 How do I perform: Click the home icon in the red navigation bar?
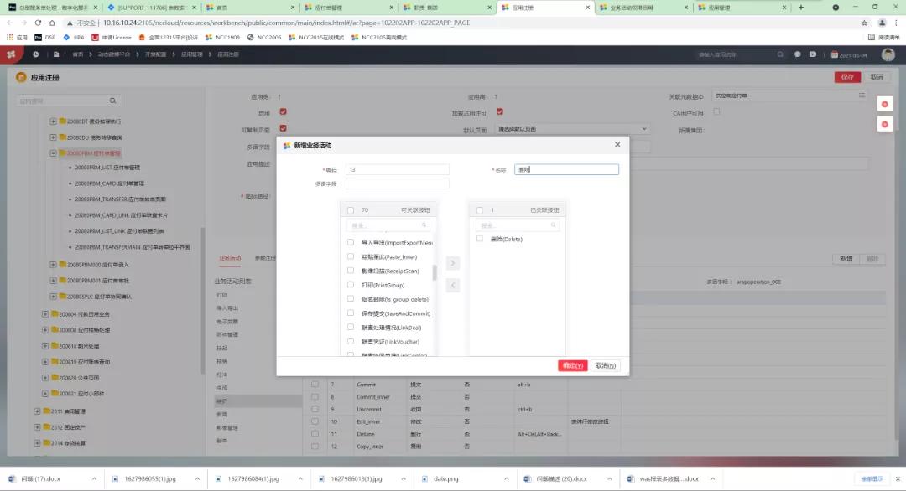tap(36, 54)
